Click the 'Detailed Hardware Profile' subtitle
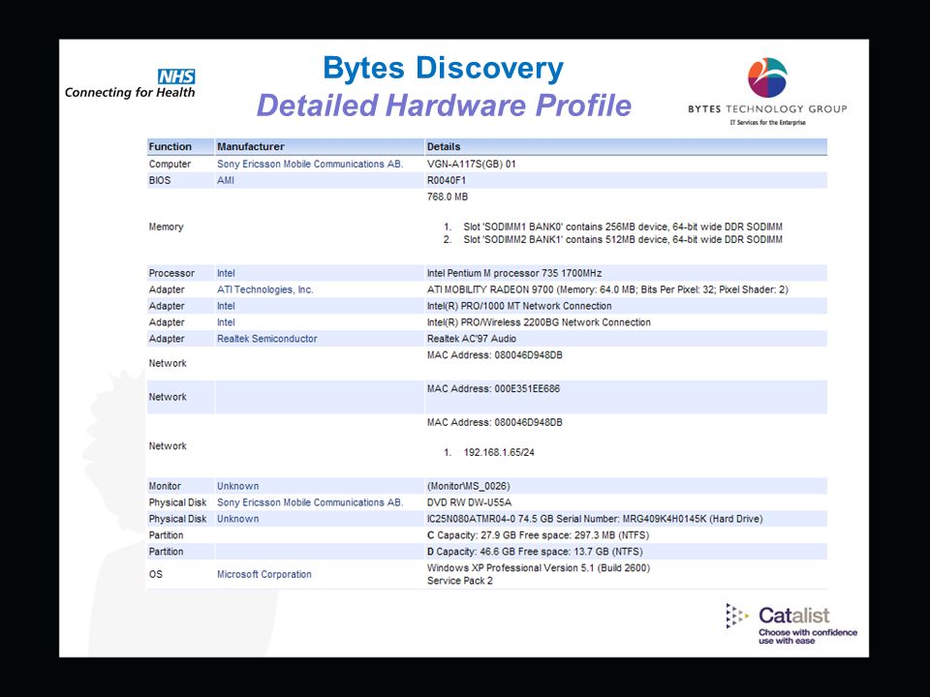Screen dimensions: 930x697 tap(444, 106)
